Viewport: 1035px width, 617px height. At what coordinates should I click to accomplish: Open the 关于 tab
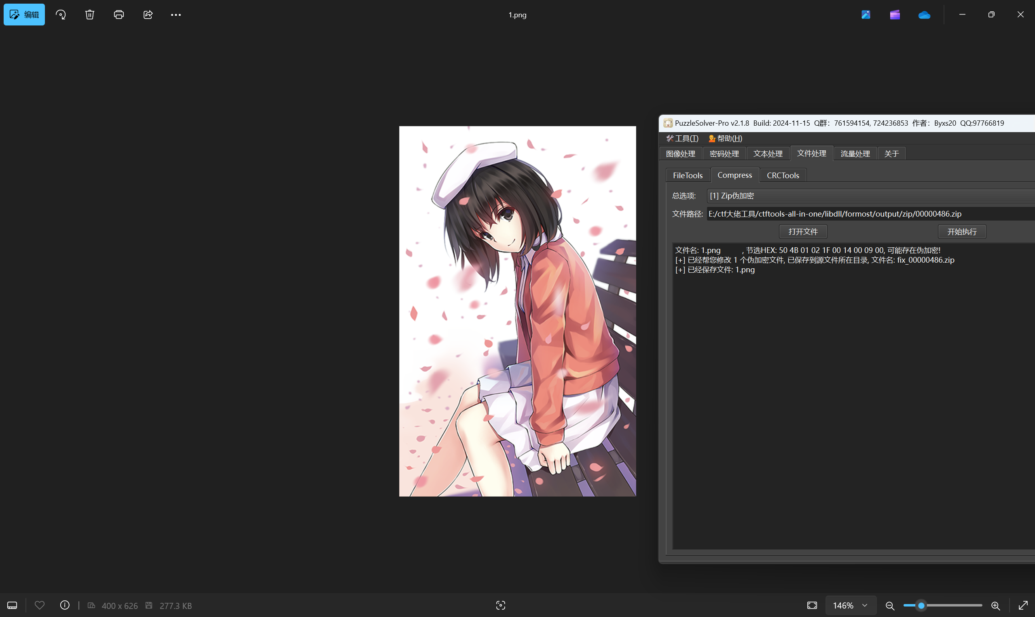click(891, 154)
